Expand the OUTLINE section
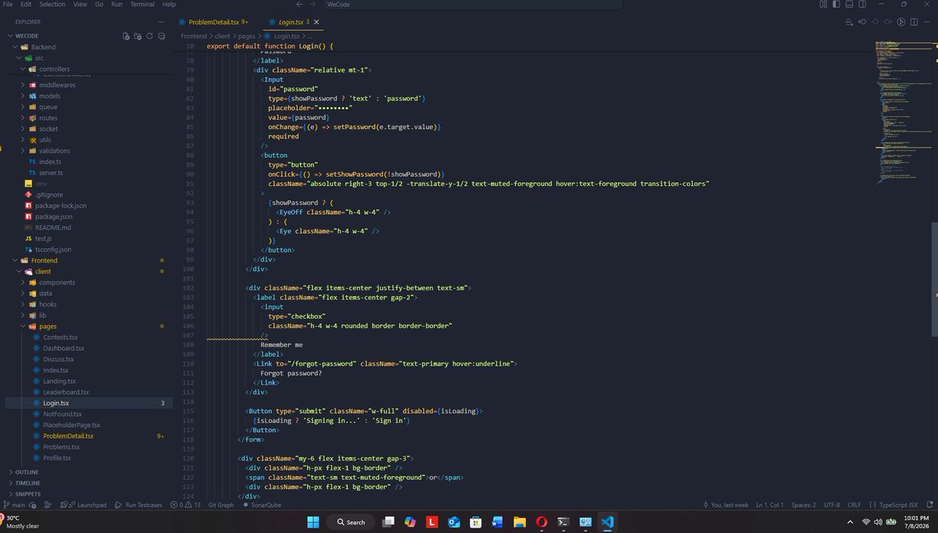Image resolution: width=938 pixels, height=533 pixels. [27, 472]
